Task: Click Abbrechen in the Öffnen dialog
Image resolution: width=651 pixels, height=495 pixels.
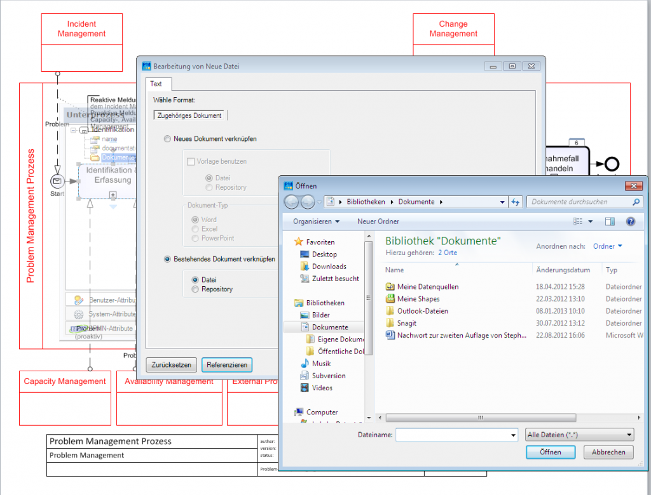Action: [x=608, y=452]
